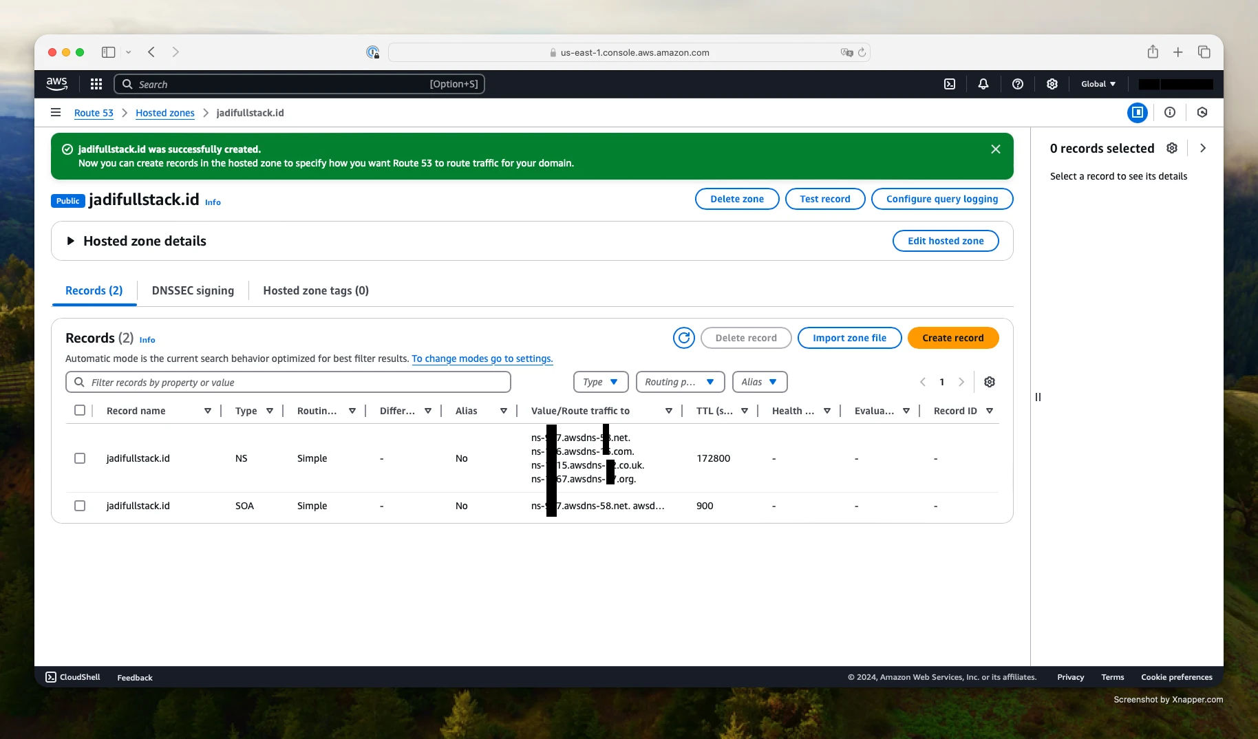The width and height of the screenshot is (1258, 739).
Task: Click Create record button
Action: pos(953,338)
